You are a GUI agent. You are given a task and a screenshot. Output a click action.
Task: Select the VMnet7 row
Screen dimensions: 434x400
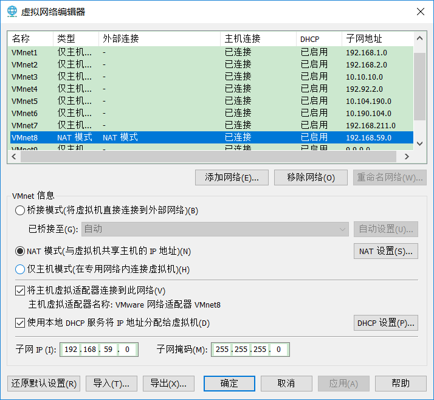[x=212, y=125]
